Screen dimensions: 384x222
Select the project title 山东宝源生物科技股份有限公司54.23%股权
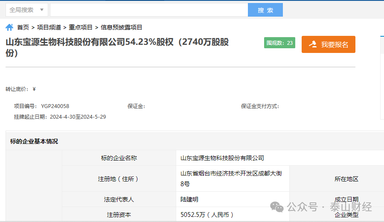pos(117,47)
